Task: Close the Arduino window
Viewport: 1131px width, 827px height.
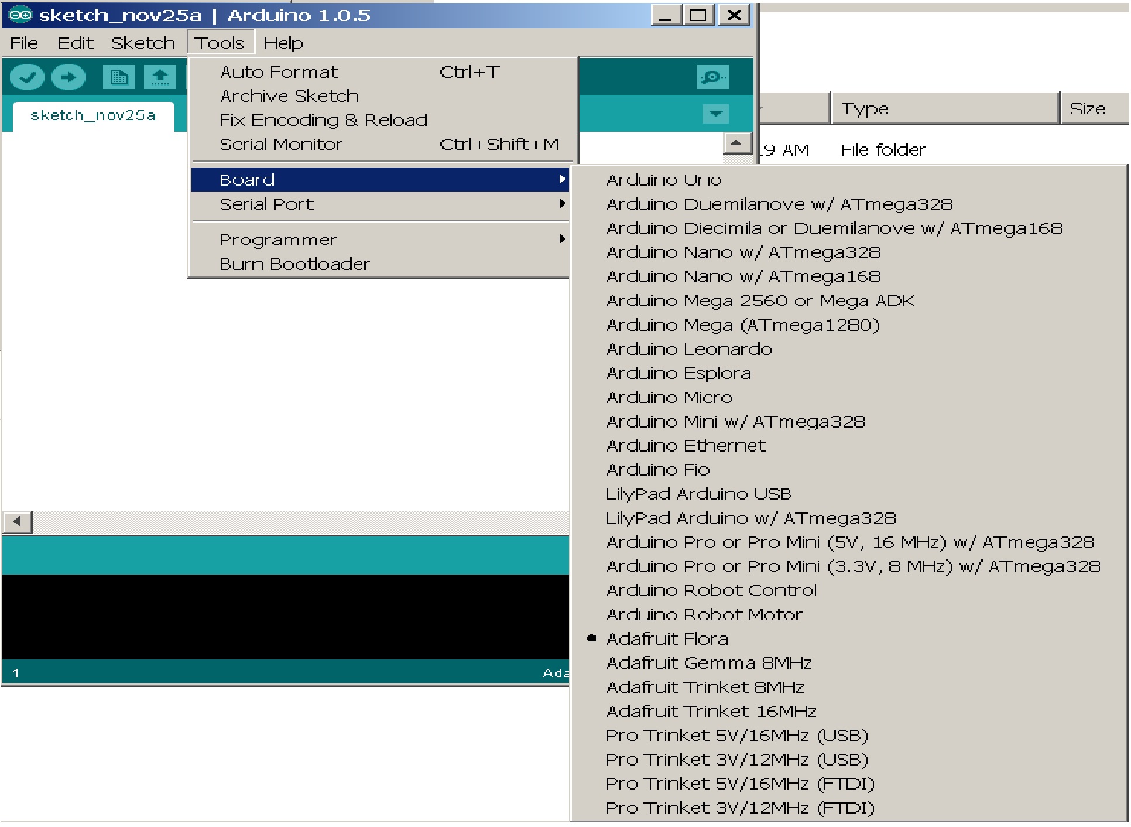Action: [734, 15]
